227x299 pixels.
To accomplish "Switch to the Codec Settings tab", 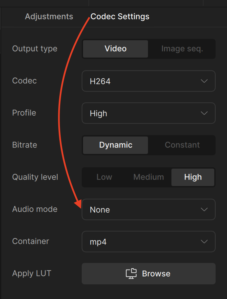I will [120, 16].
